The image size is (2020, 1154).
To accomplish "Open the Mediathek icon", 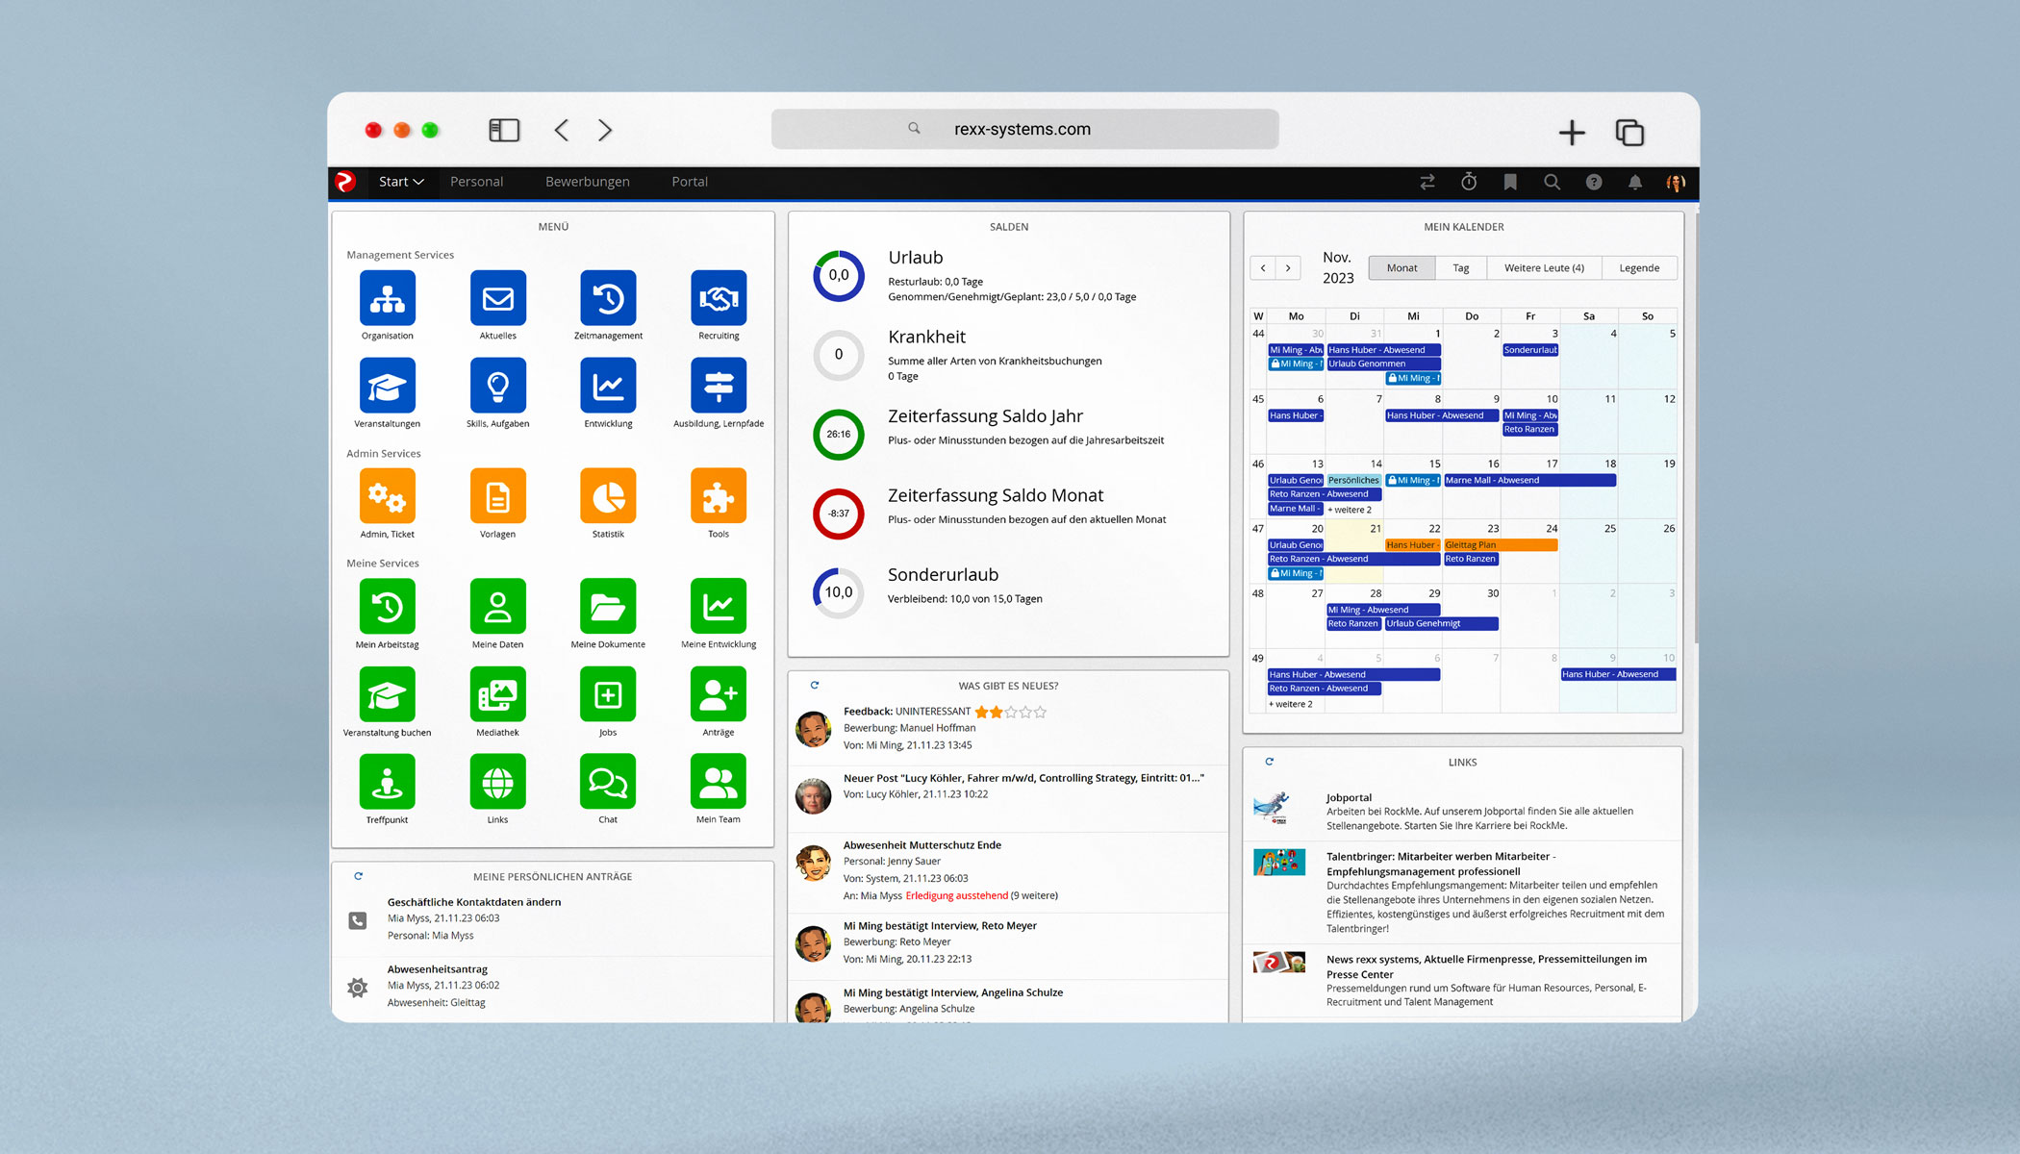I will (497, 695).
